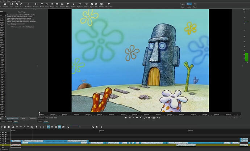Click the timeline Paste icon

click(x=9, y=127)
